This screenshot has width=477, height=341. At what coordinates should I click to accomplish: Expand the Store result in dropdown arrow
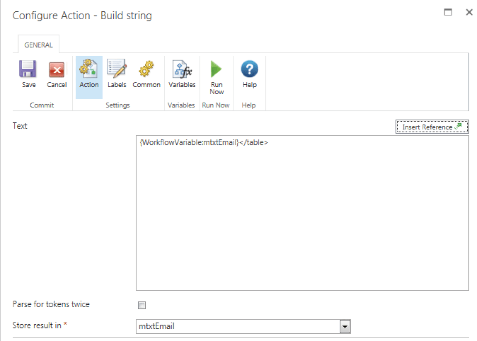tap(345, 327)
